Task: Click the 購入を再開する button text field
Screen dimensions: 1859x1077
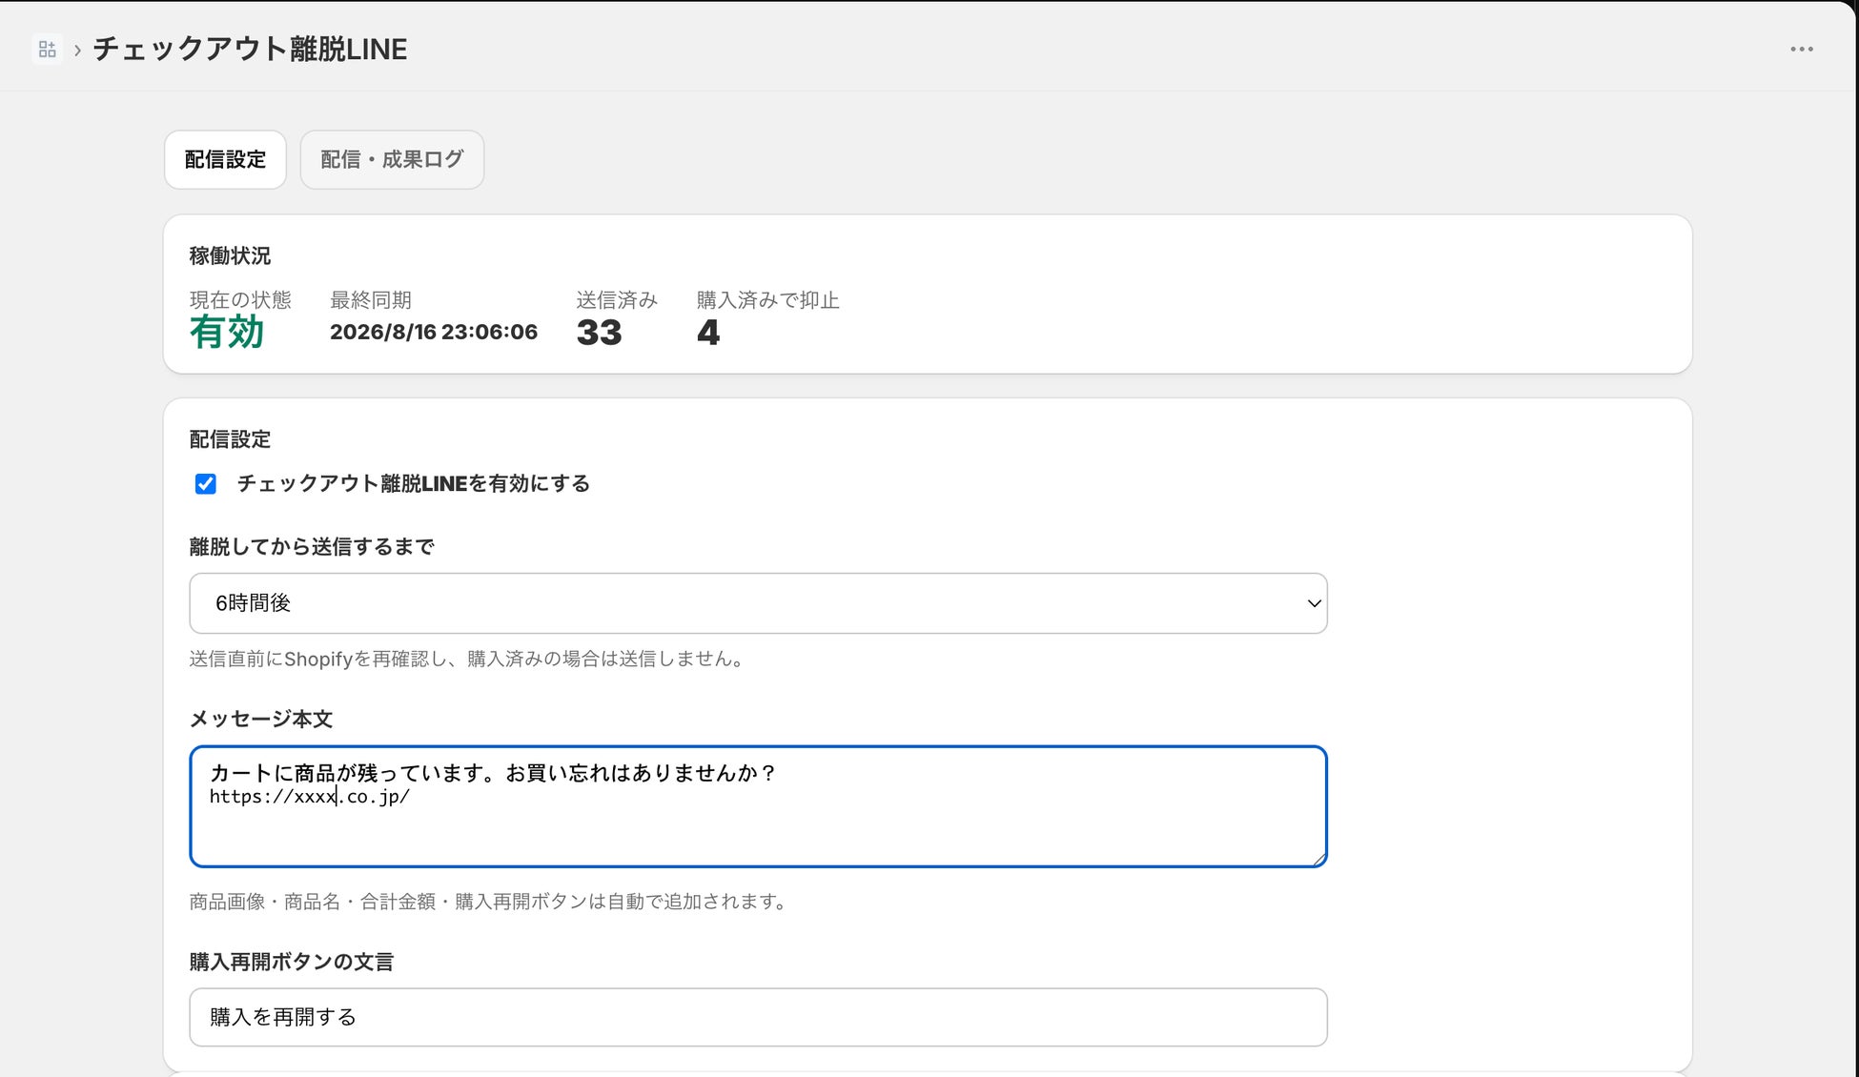Action: pyautogui.click(x=758, y=1017)
